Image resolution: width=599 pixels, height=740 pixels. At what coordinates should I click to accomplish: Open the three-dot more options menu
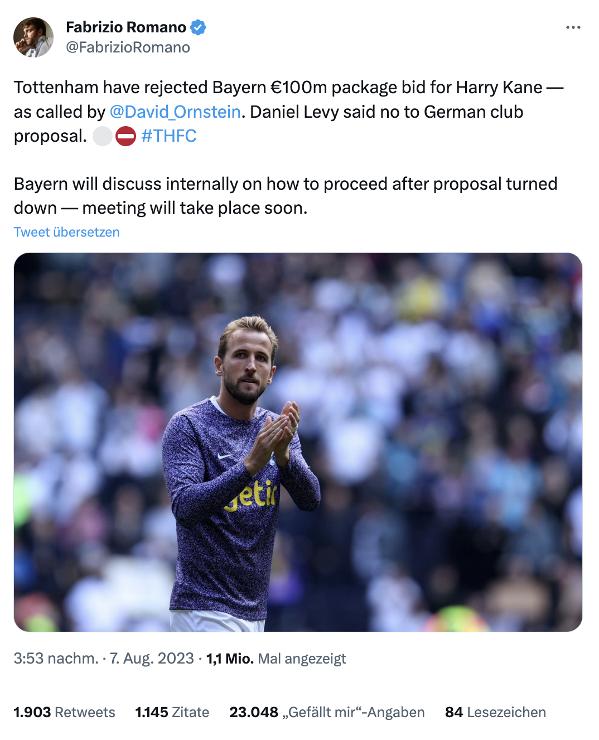[x=573, y=27]
